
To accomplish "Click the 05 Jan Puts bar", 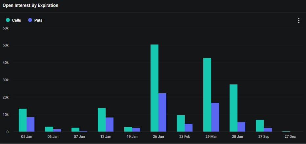I will (31, 124).
